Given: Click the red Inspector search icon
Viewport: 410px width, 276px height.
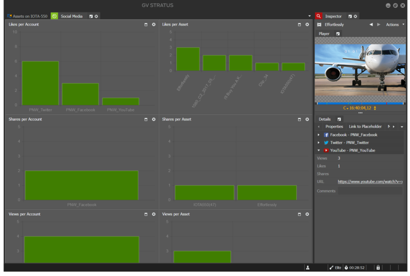Looking at the screenshot, I should tap(318, 16).
